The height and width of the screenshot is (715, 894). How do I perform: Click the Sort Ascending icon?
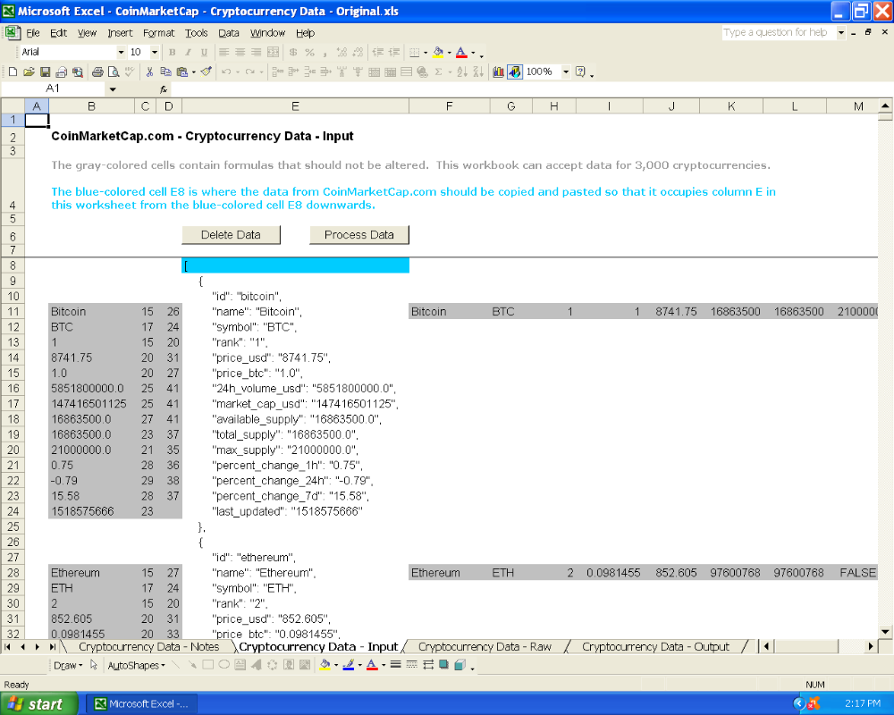tap(462, 71)
